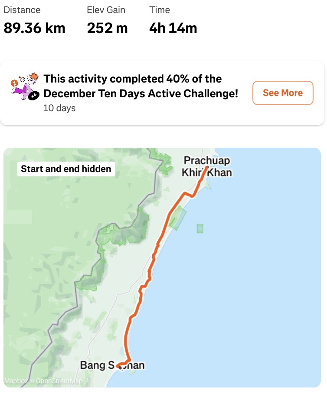Click the Time stat label
The image size is (327, 394).
click(160, 10)
